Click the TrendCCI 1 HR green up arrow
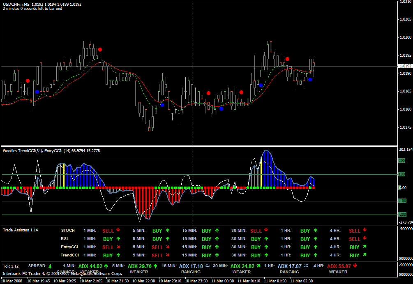This screenshot has width=413, height=284. click(x=316, y=255)
